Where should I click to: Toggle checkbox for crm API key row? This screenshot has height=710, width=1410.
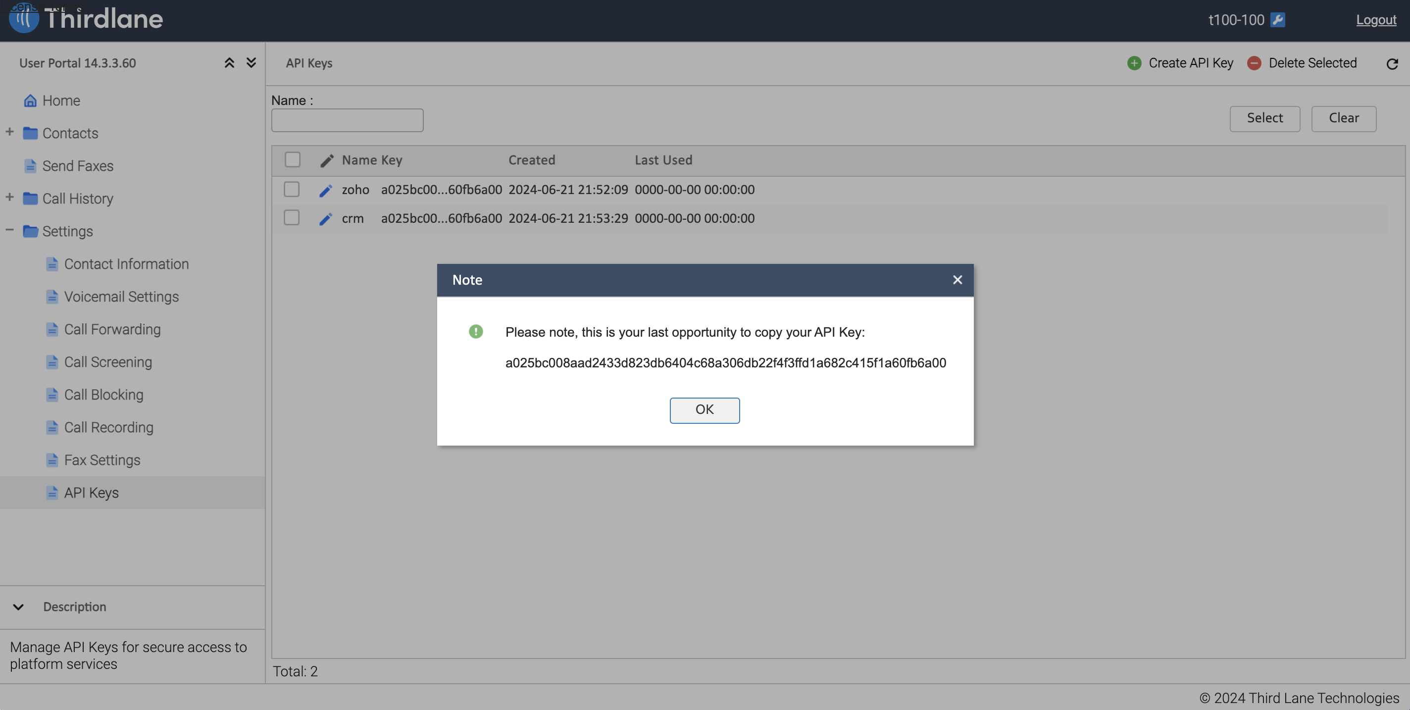tap(292, 218)
